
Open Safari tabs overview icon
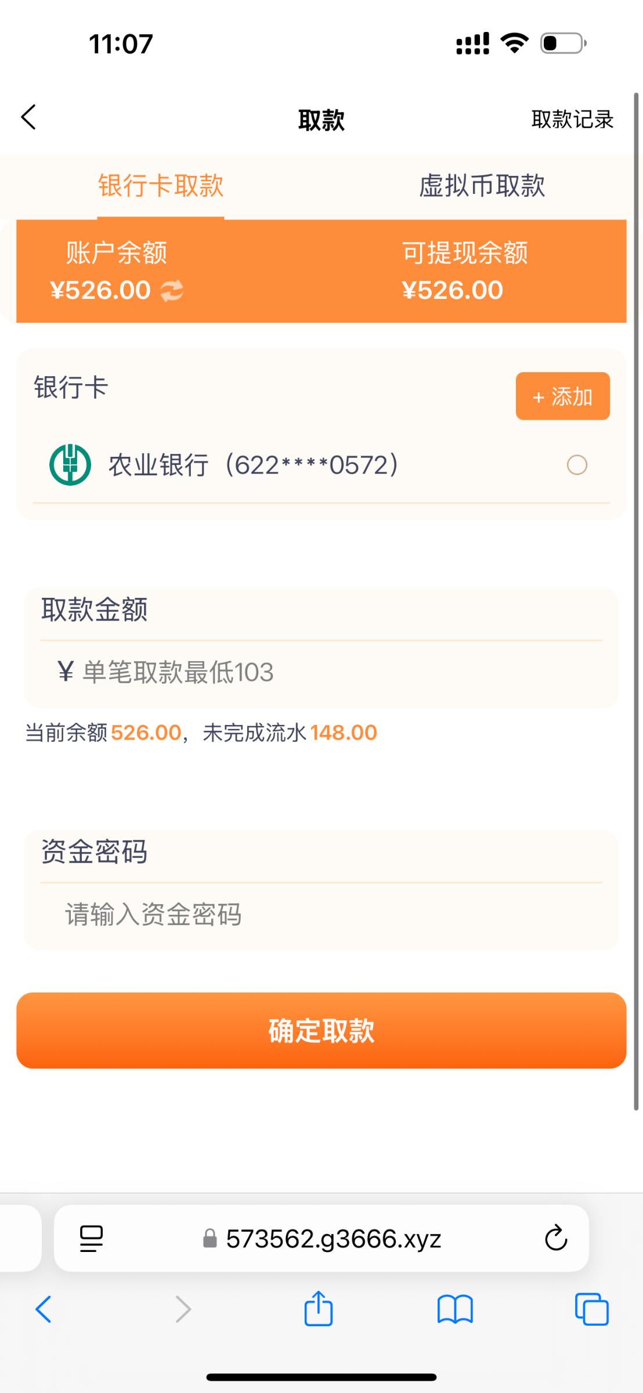coord(591,1309)
